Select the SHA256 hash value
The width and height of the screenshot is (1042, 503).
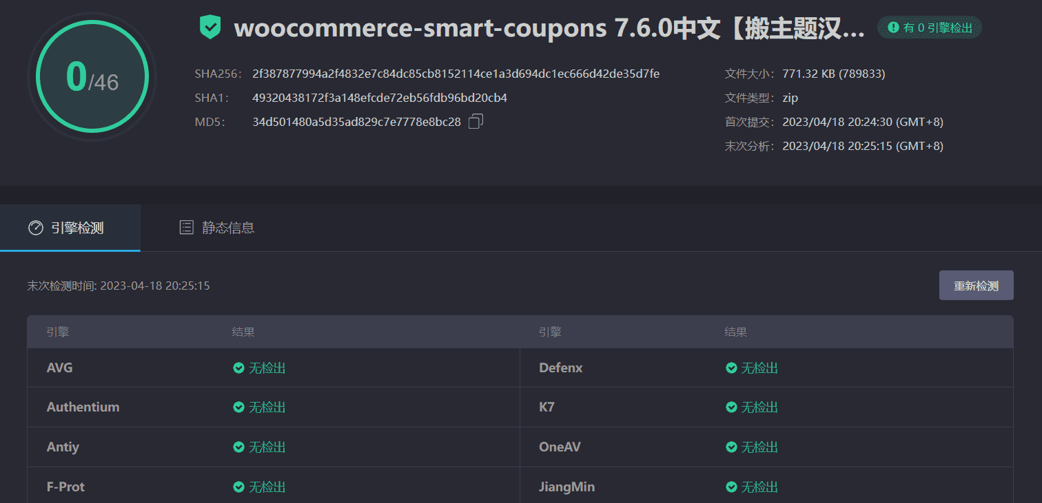tap(456, 74)
